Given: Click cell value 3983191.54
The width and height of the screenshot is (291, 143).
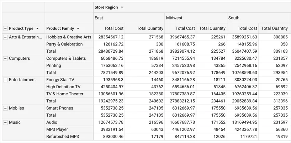Looking at the screenshot, I should pos(112,129).
